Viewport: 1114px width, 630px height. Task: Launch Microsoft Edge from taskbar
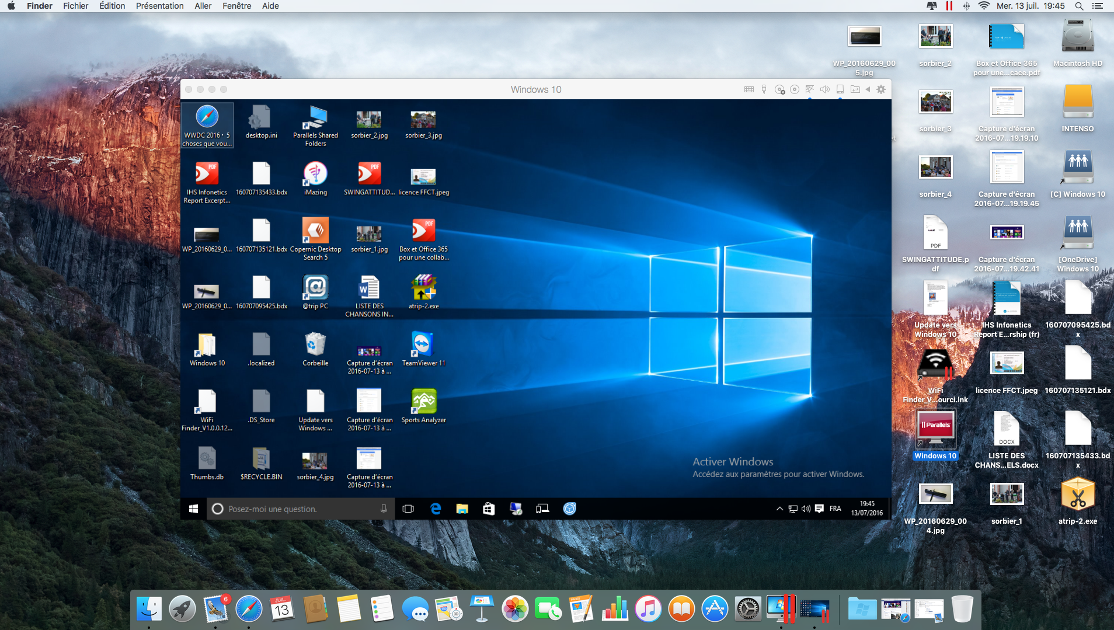pos(436,509)
